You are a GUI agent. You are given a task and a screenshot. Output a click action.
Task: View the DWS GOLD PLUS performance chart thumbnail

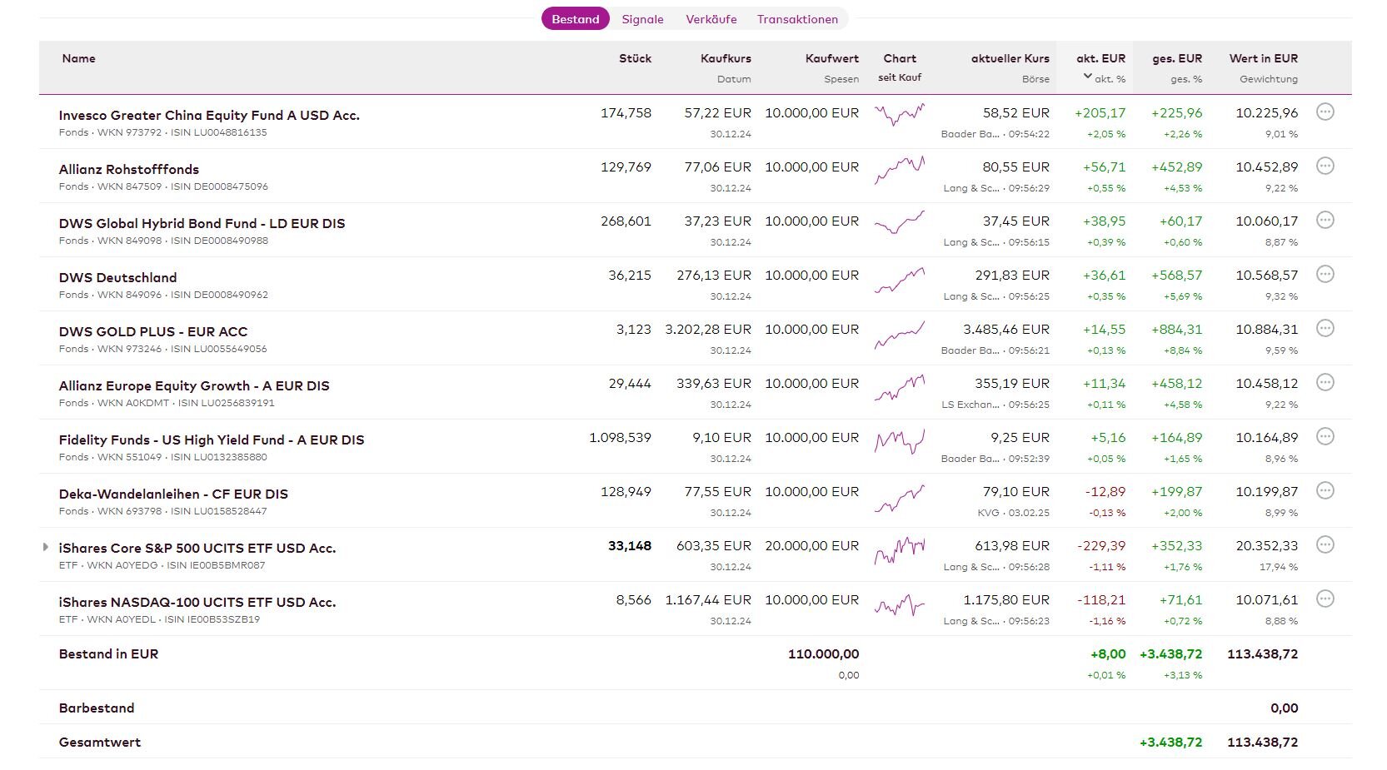[x=899, y=336]
